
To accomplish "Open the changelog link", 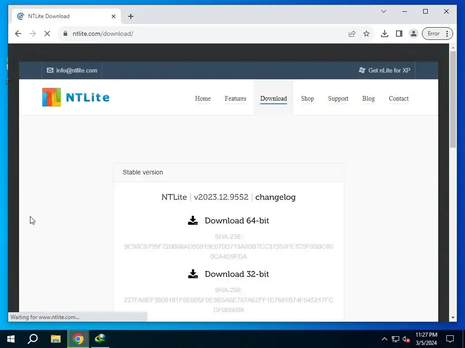I will coord(276,197).
